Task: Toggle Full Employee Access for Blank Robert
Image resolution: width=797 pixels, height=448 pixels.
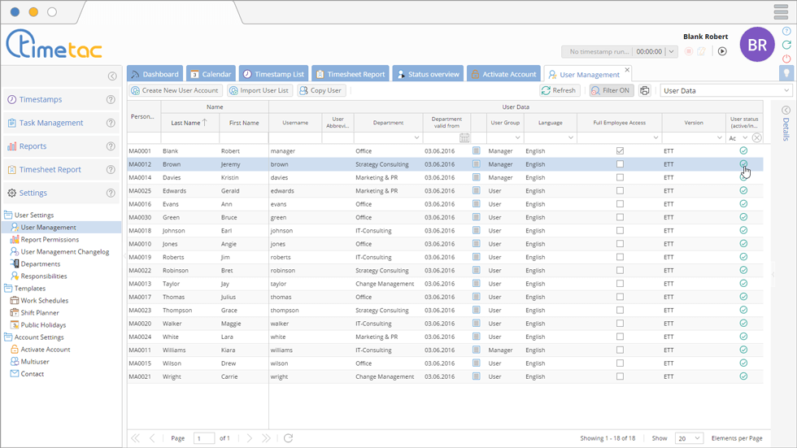Action: point(620,151)
